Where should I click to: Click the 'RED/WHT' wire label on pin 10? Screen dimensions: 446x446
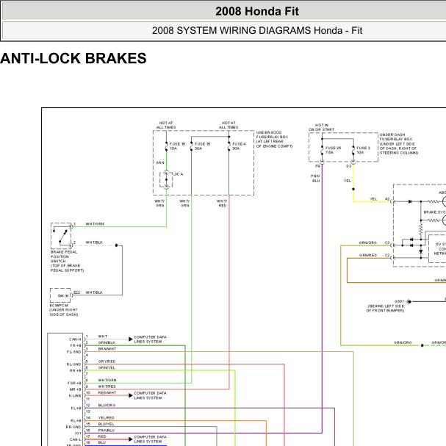point(107,392)
